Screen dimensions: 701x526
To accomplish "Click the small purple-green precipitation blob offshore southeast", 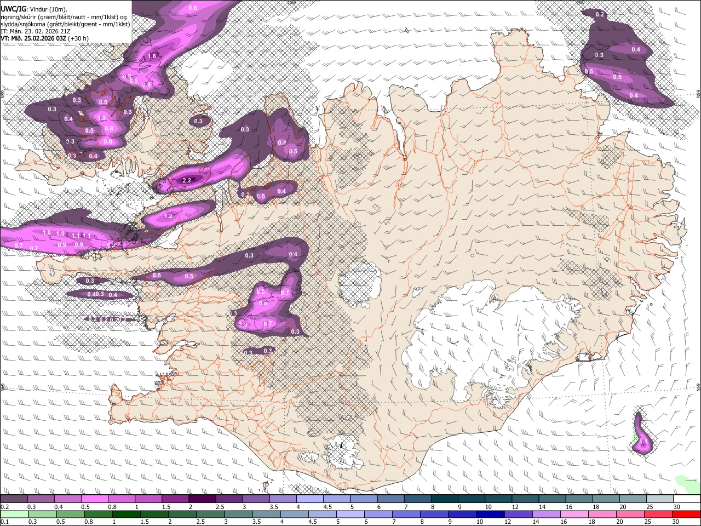I will pyautogui.click(x=643, y=434).
